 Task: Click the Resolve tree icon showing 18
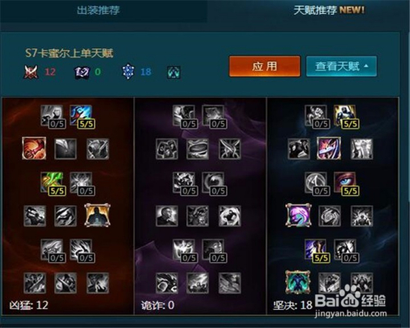click(x=128, y=72)
